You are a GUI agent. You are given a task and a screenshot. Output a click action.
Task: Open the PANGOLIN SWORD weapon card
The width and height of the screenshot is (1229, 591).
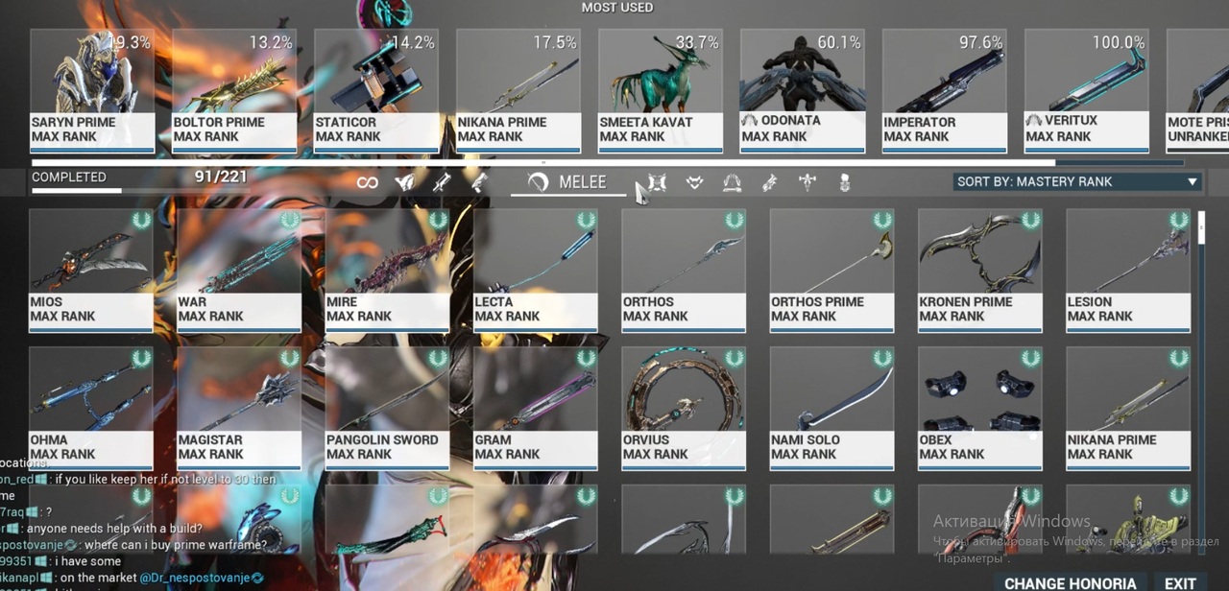tap(388, 409)
